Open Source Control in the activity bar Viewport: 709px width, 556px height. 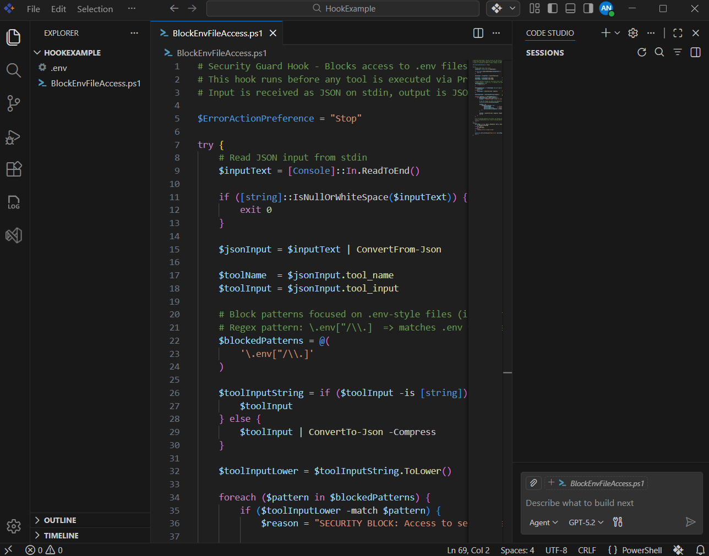13,103
